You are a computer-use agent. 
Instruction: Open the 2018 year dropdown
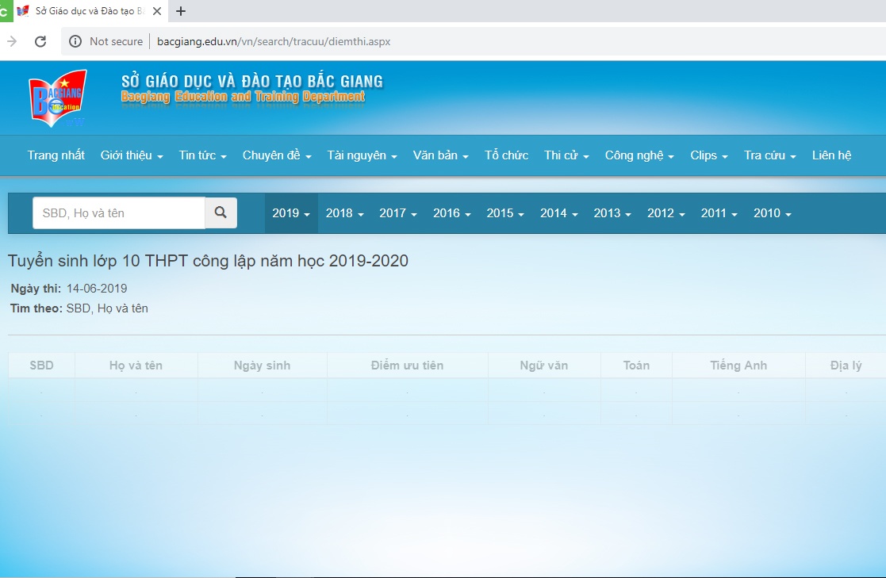pos(344,212)
